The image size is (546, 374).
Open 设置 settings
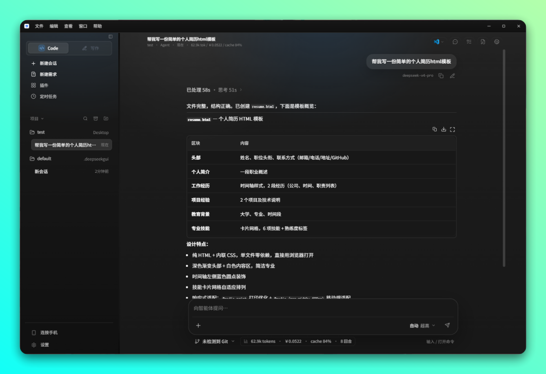(40, 345)
